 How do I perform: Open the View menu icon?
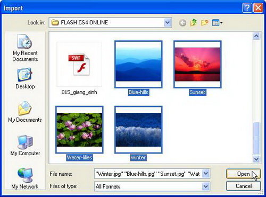pos(217,23)
